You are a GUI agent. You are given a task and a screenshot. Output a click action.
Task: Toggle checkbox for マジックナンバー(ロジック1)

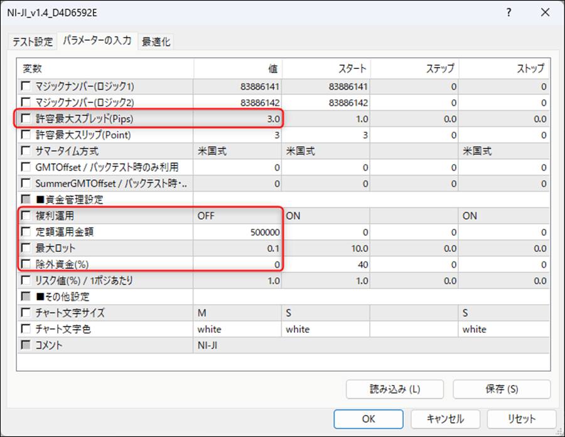pyautogui.click(x=26, y=86)
